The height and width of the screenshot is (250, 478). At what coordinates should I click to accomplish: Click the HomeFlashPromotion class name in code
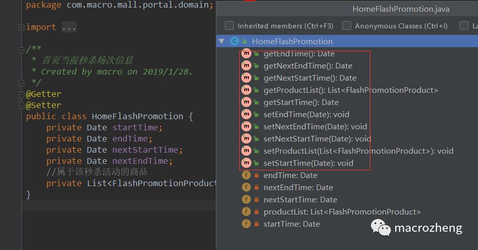pyautogui.click(x=138, y=116)
